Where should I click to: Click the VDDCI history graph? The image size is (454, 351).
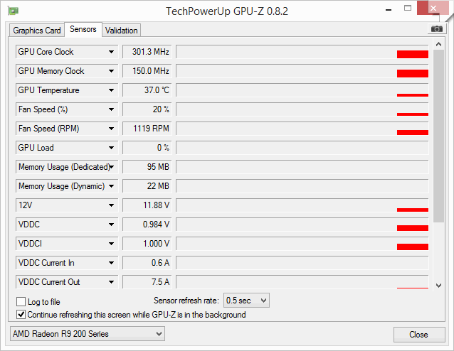point(302,244)
